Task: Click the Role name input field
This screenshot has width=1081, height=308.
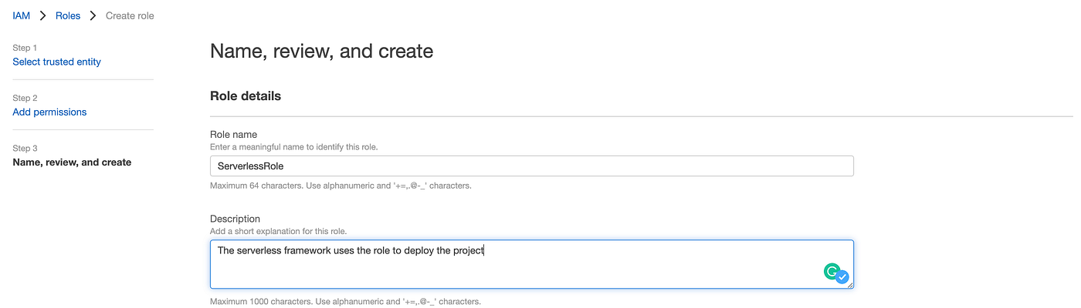Action: (531, 166)
